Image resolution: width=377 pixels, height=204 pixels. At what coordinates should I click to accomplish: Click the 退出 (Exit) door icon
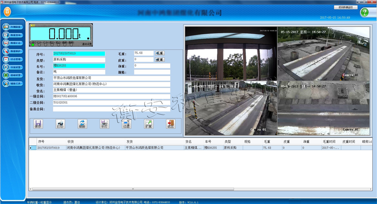coord(170,124)
